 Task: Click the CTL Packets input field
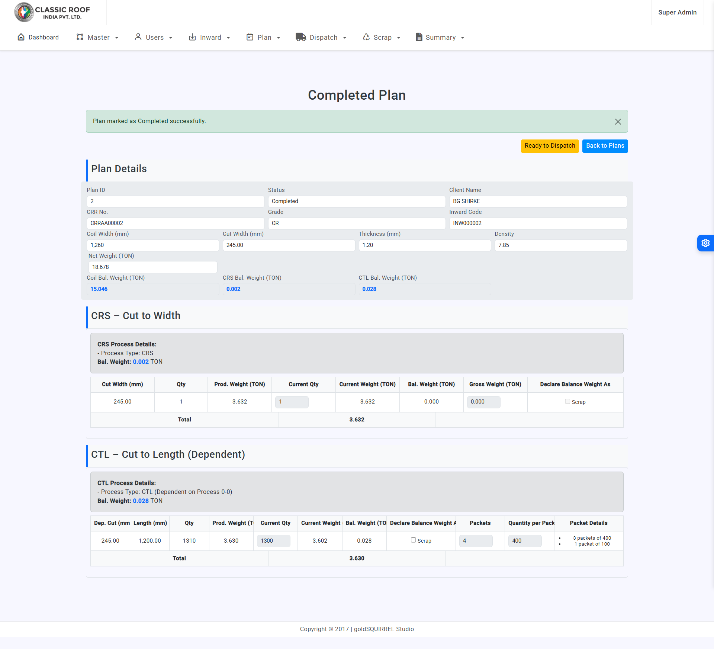pyautogui.click(x=476, y=541)
